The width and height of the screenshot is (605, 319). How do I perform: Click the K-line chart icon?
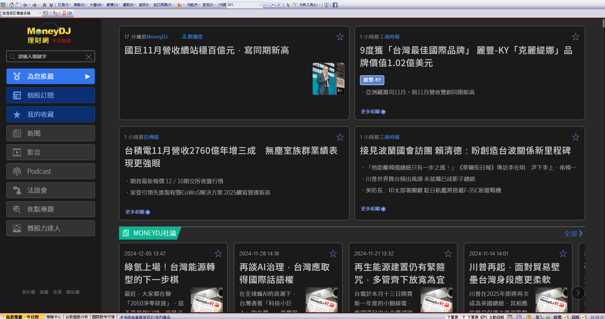280,5
